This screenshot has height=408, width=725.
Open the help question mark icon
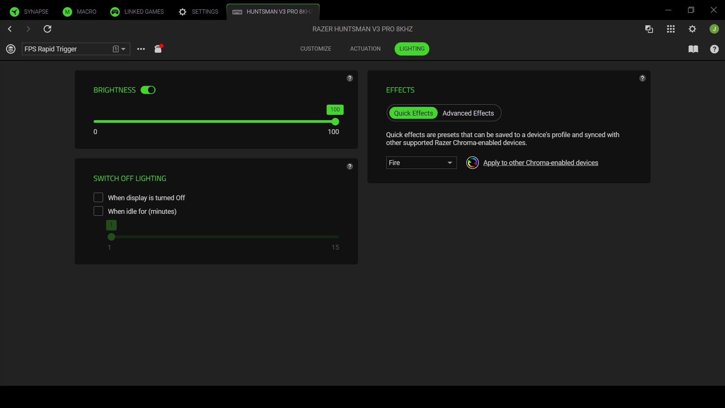pyautogui.click(x=714, y=49)
